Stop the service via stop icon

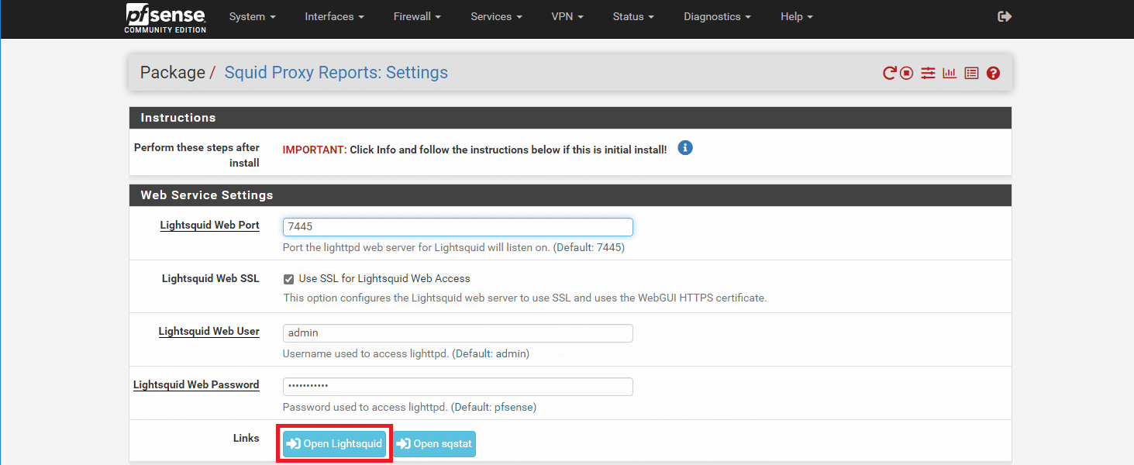pyautogui.click(x=907, y=74)
